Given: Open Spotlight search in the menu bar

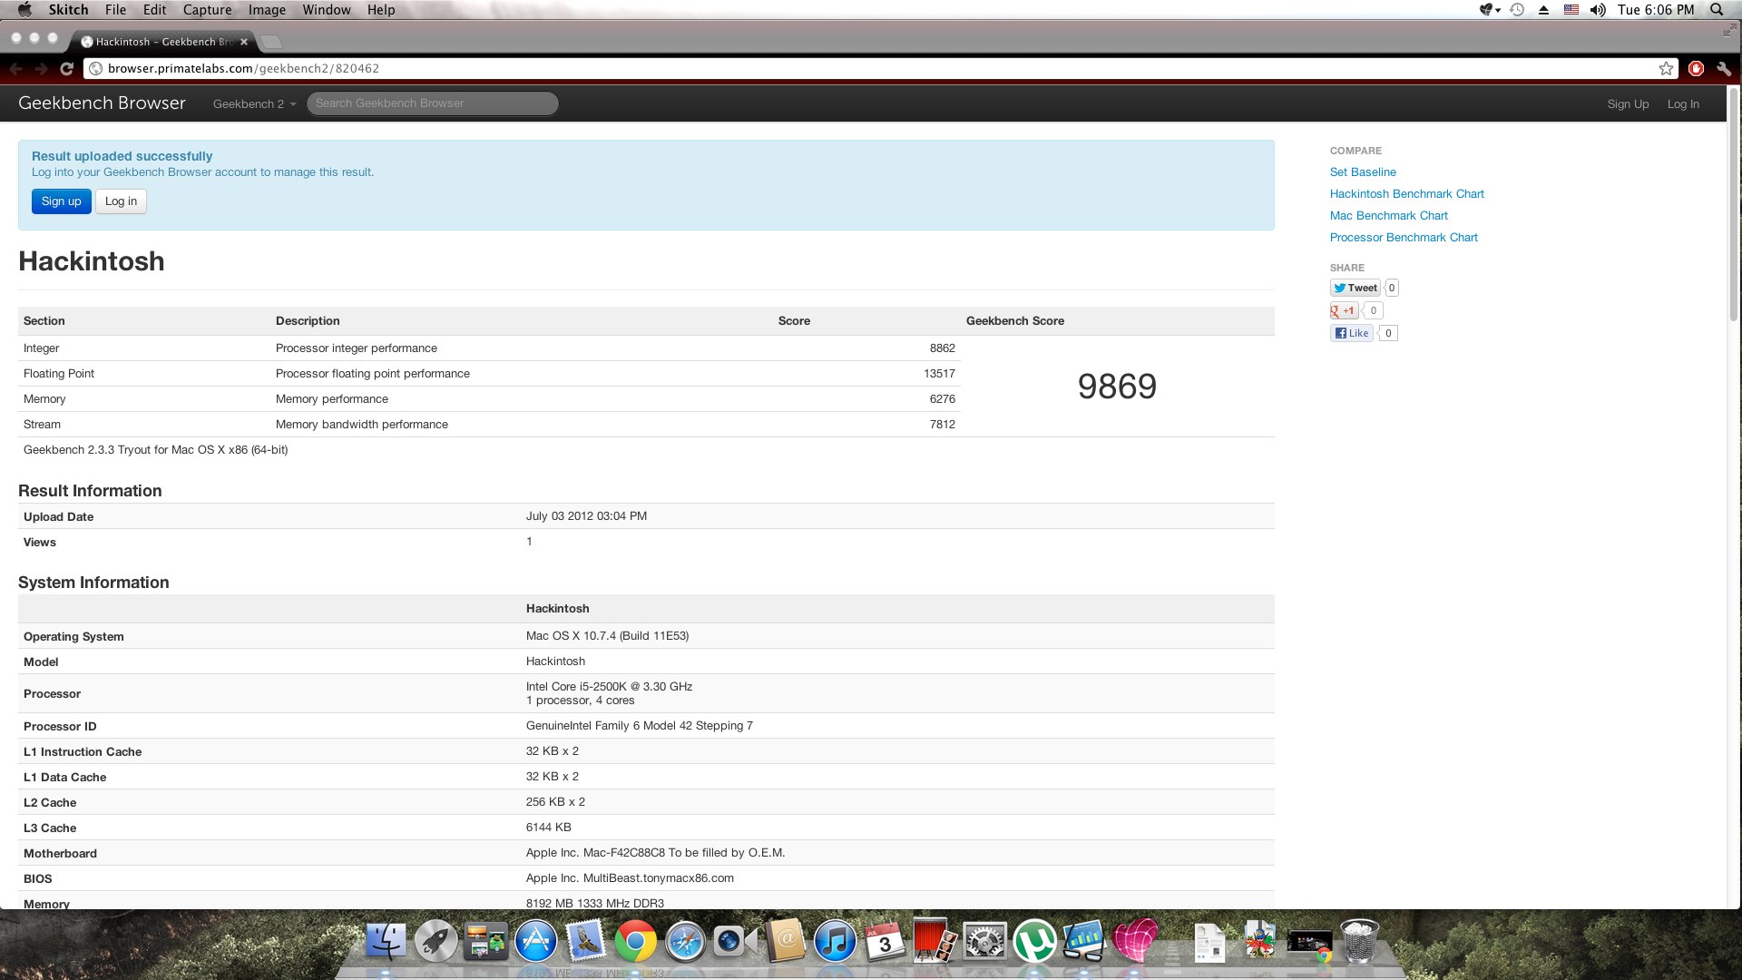Looking at the screenshot, I should click(1717, 10).
